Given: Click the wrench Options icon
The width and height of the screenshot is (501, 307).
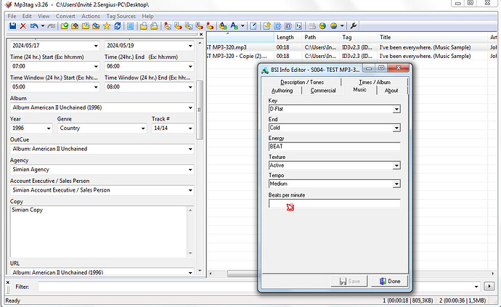Looking at the screenshot, I should 354,26.
